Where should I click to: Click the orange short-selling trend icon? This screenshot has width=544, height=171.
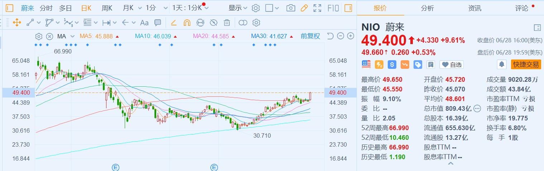tap(405, 65)
